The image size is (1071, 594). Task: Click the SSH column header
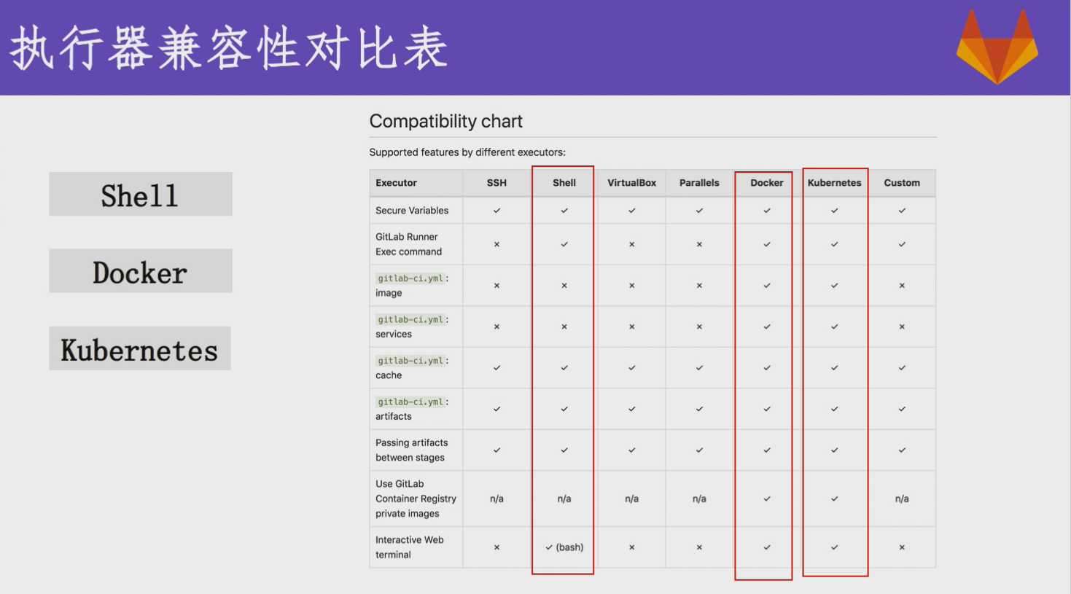point(496,183)
